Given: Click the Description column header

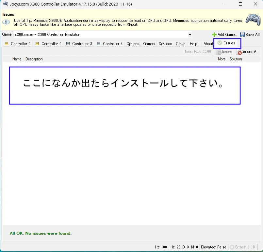Looking at the screenshot, I should click(x=34, y=59).
